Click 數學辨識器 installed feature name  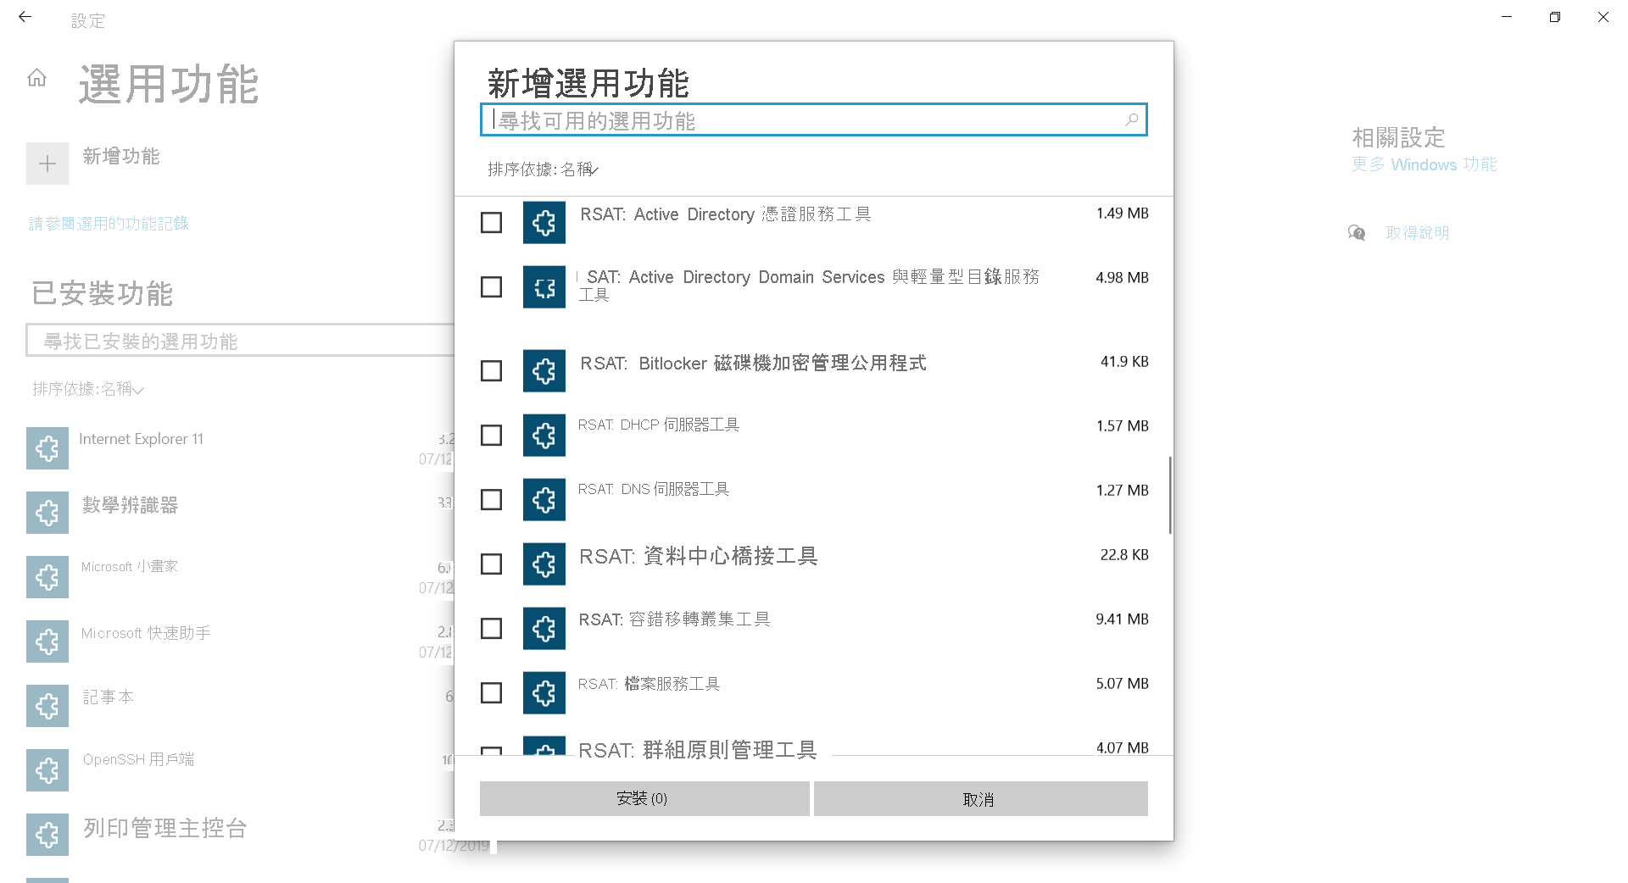tap(130, 505)
